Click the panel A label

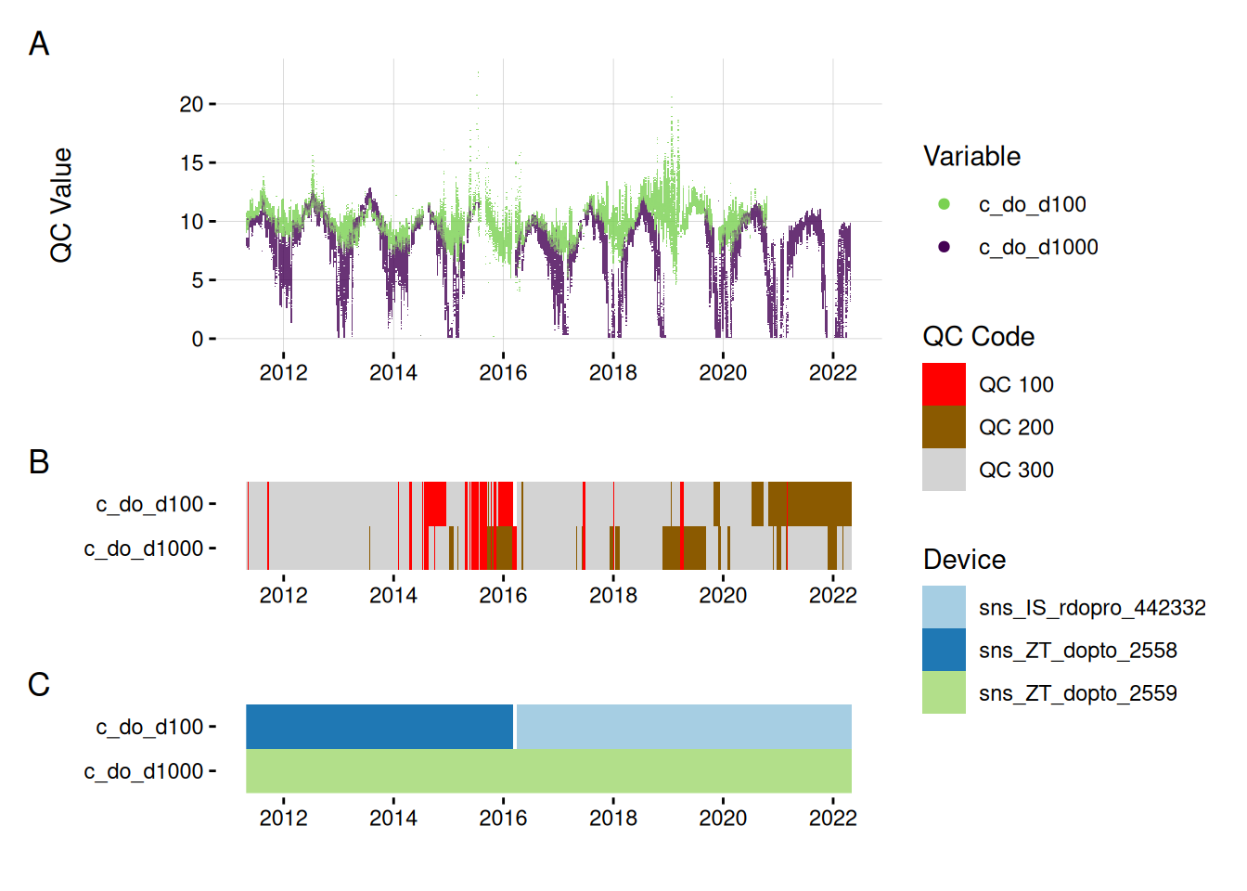tap(39, 44)
